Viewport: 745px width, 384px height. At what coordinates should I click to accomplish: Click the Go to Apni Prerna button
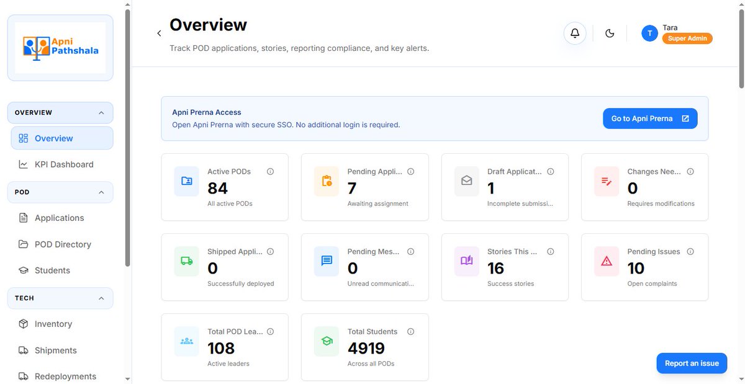click(x=650, y=118)
